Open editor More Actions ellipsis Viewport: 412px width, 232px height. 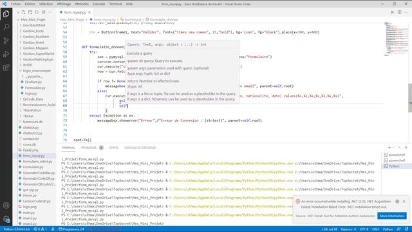click(x=406, y=12)
